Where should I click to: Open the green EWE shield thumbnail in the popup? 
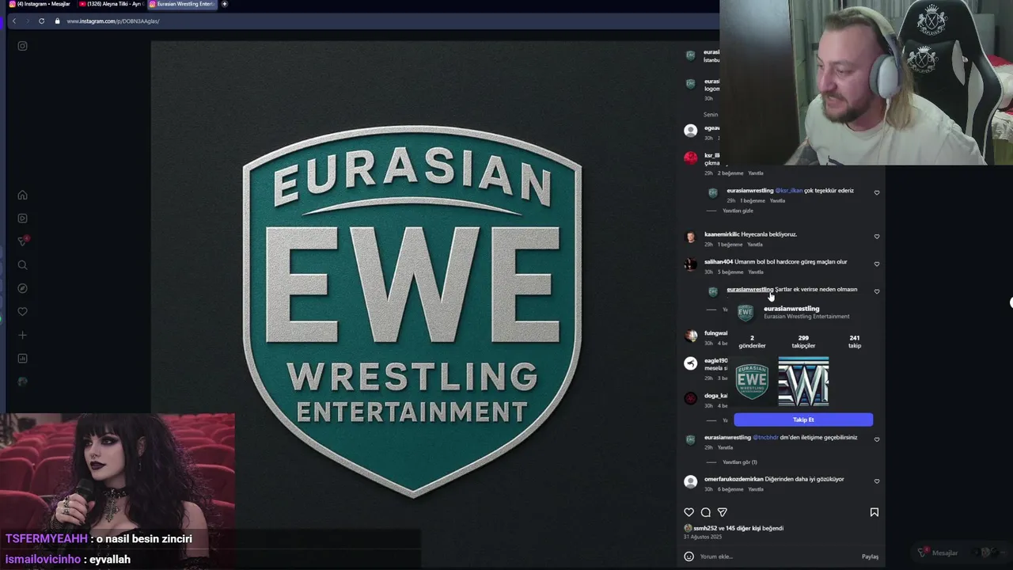point(752,382)
